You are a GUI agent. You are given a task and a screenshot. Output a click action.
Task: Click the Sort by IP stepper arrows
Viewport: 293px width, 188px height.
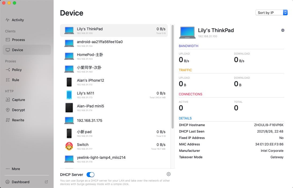(x=285, y=13)
